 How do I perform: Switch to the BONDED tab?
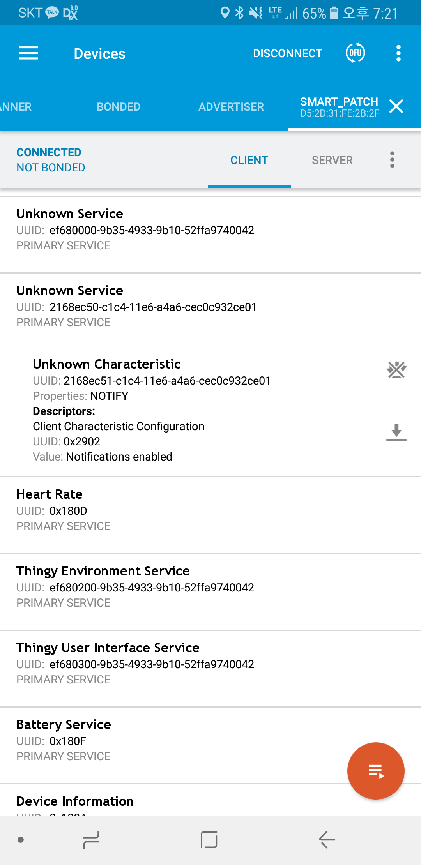[x=119, y=107]
